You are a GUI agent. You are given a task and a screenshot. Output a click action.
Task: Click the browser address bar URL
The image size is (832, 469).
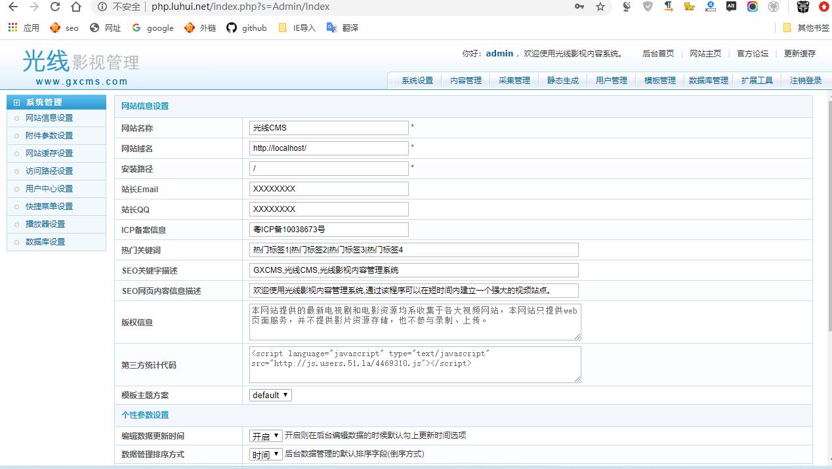pos(241,7)
